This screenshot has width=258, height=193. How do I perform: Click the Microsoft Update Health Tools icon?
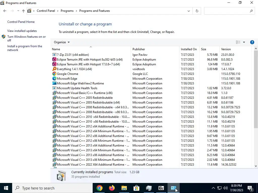coord(54,88)
